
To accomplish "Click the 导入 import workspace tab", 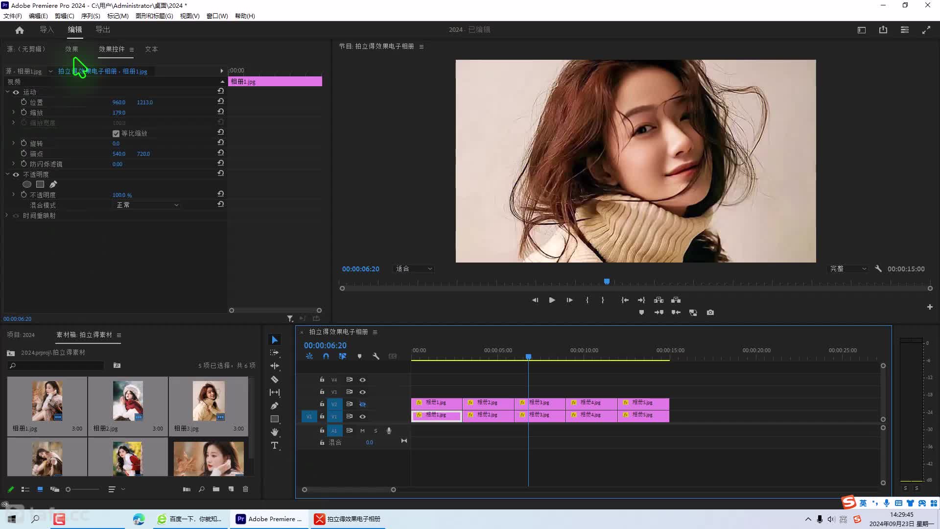I will (47, 30).
